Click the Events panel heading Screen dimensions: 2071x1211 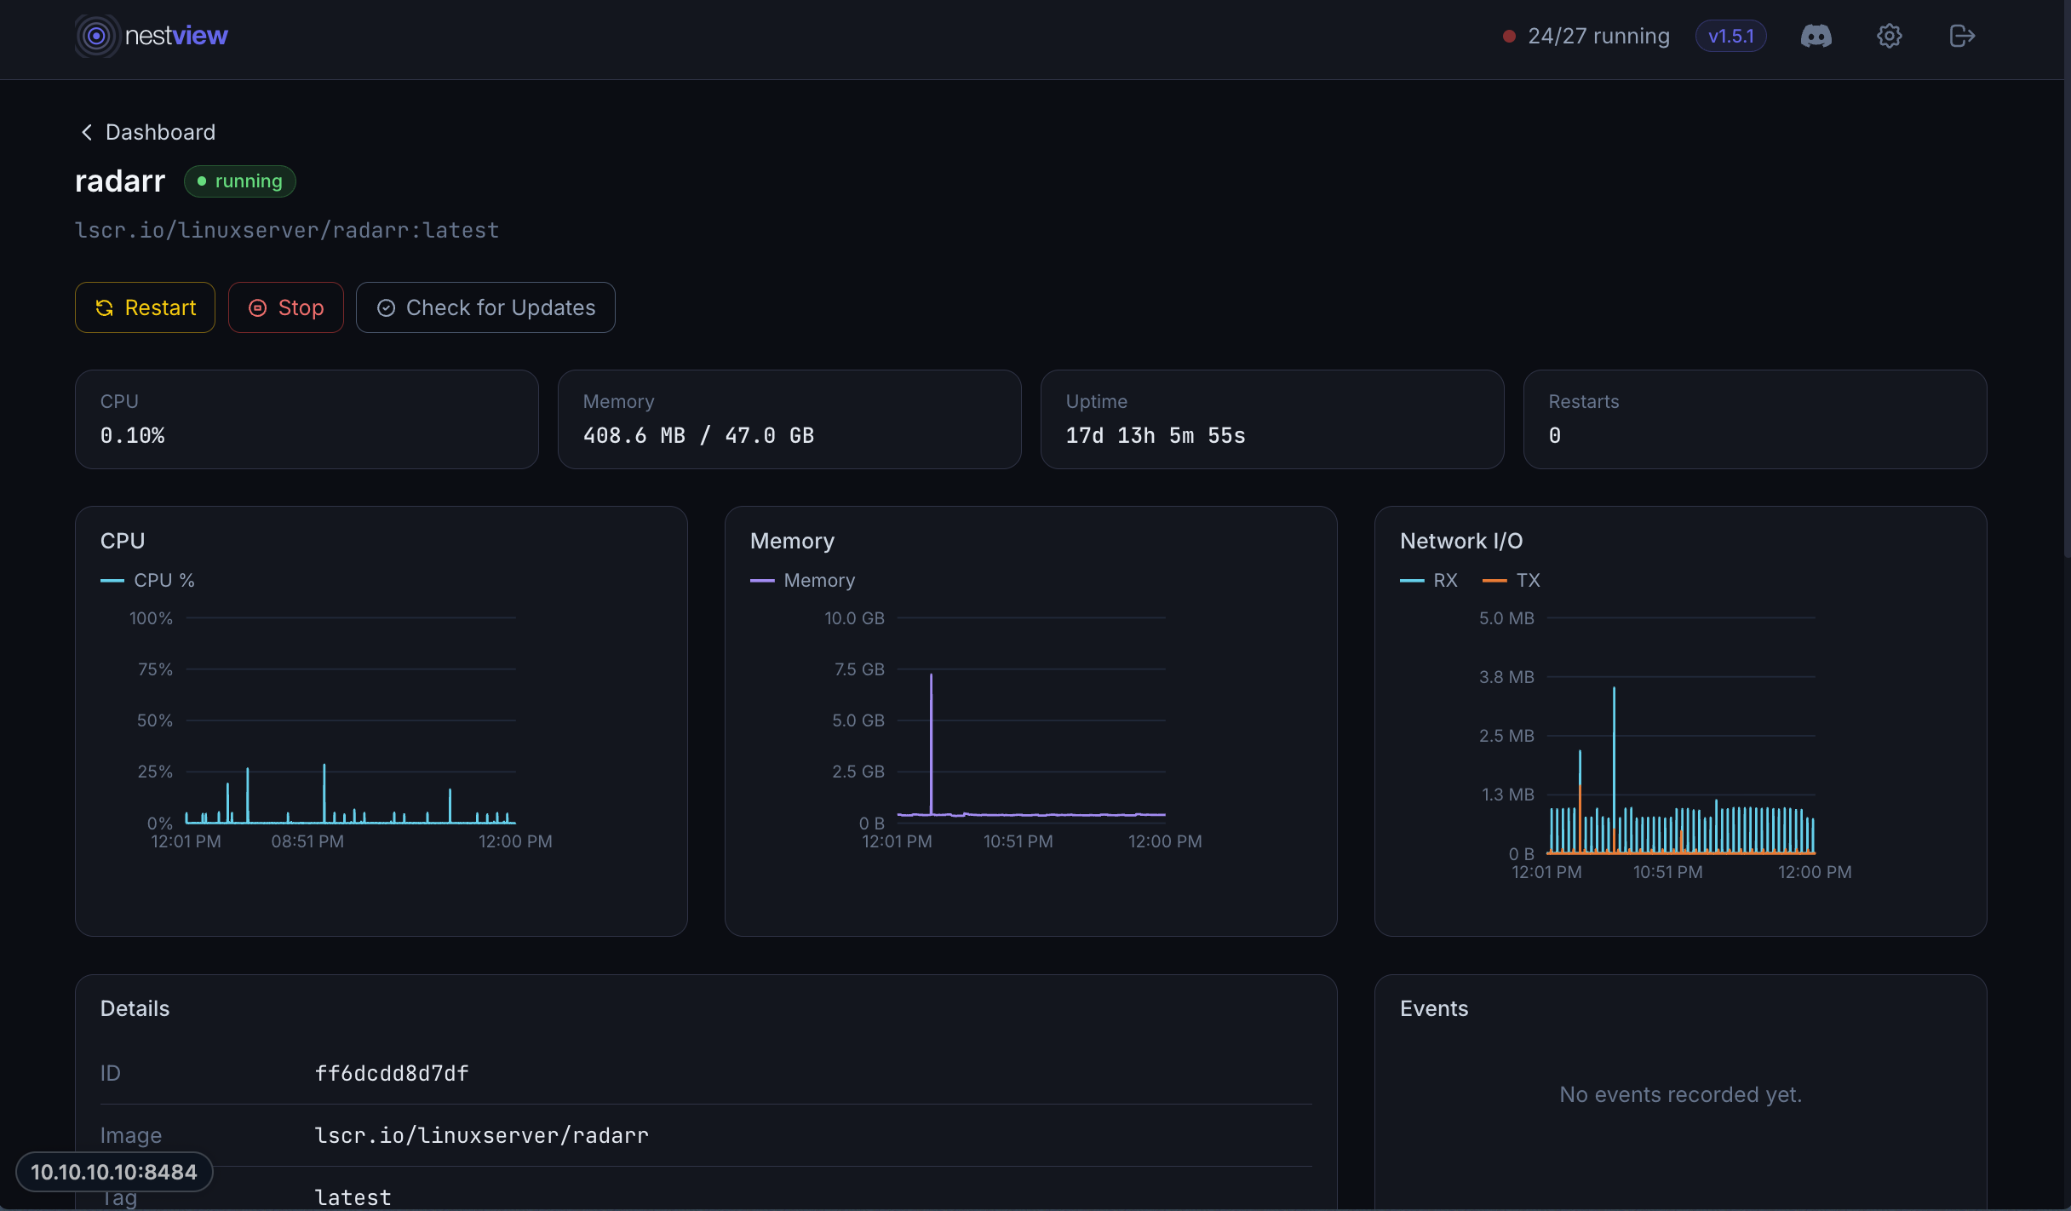point(1434,1008)
